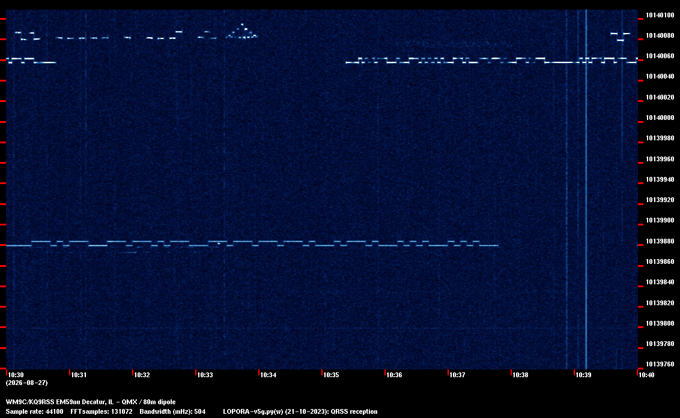Click the 10139880 frequency label
Image resolution: width=680 pixels, height=418 pixels.
pyautogui.click(x=660, y=241)
